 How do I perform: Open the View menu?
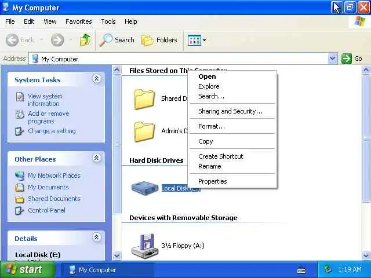(x=50, y=21)
